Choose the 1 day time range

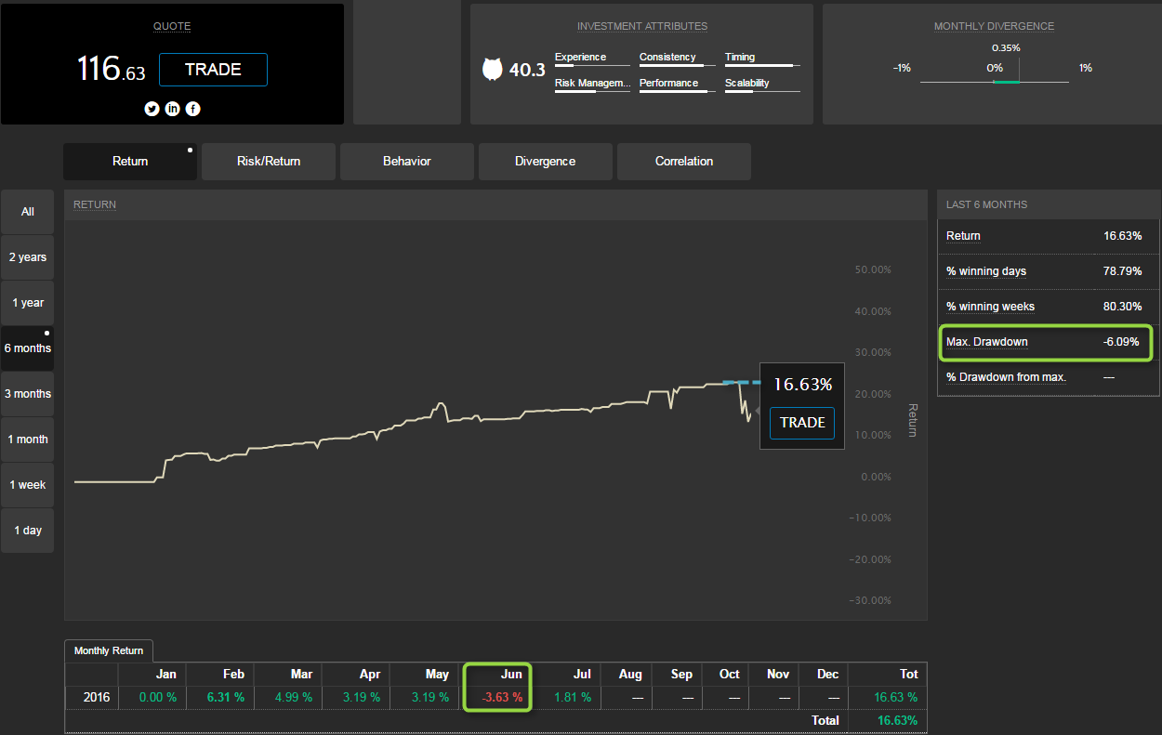point(28,531)
